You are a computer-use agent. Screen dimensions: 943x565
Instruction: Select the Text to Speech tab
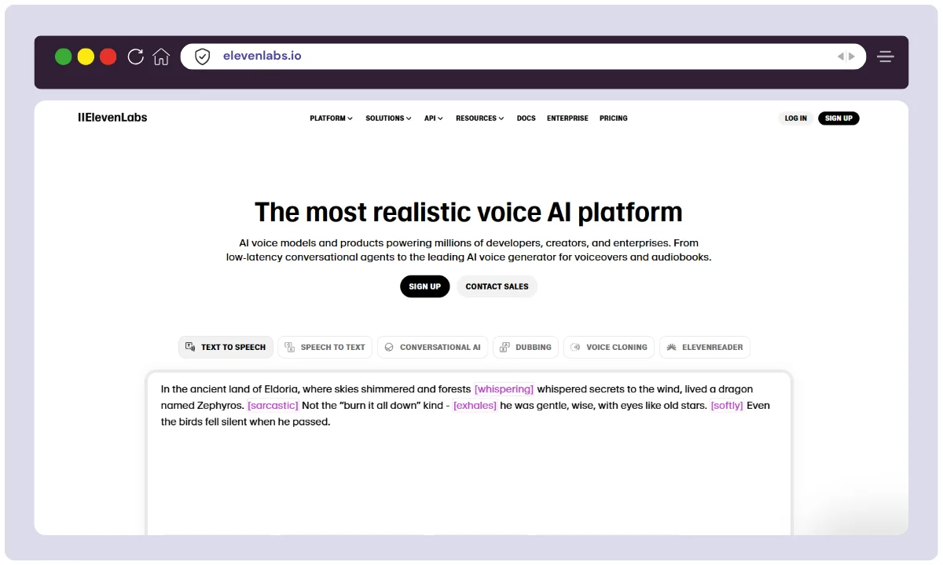pyautogui.click(x=226, y=347)
